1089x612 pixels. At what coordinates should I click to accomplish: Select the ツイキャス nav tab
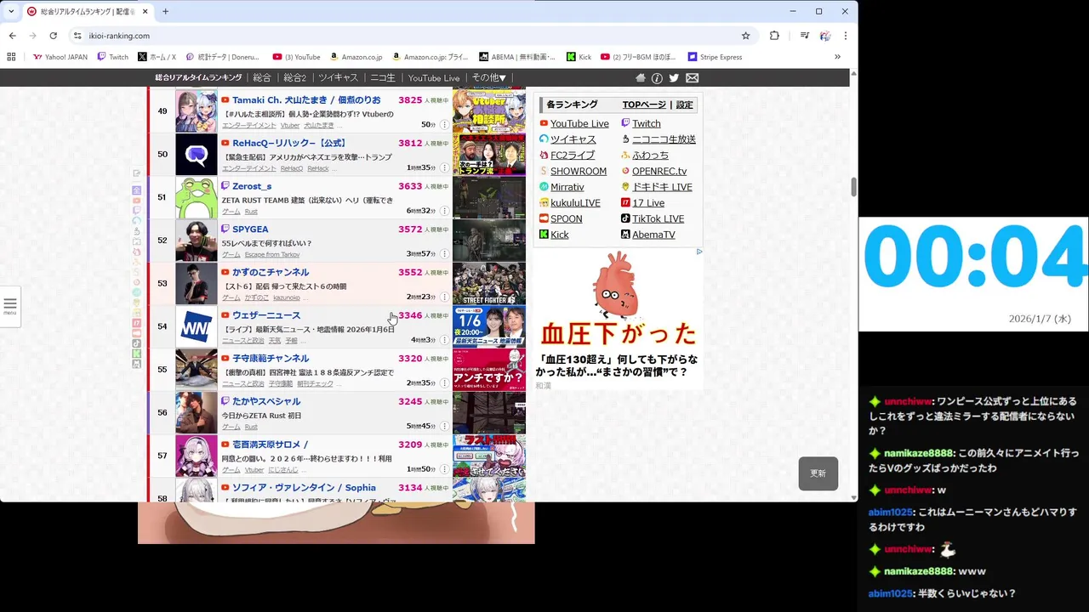click(338, 77)
